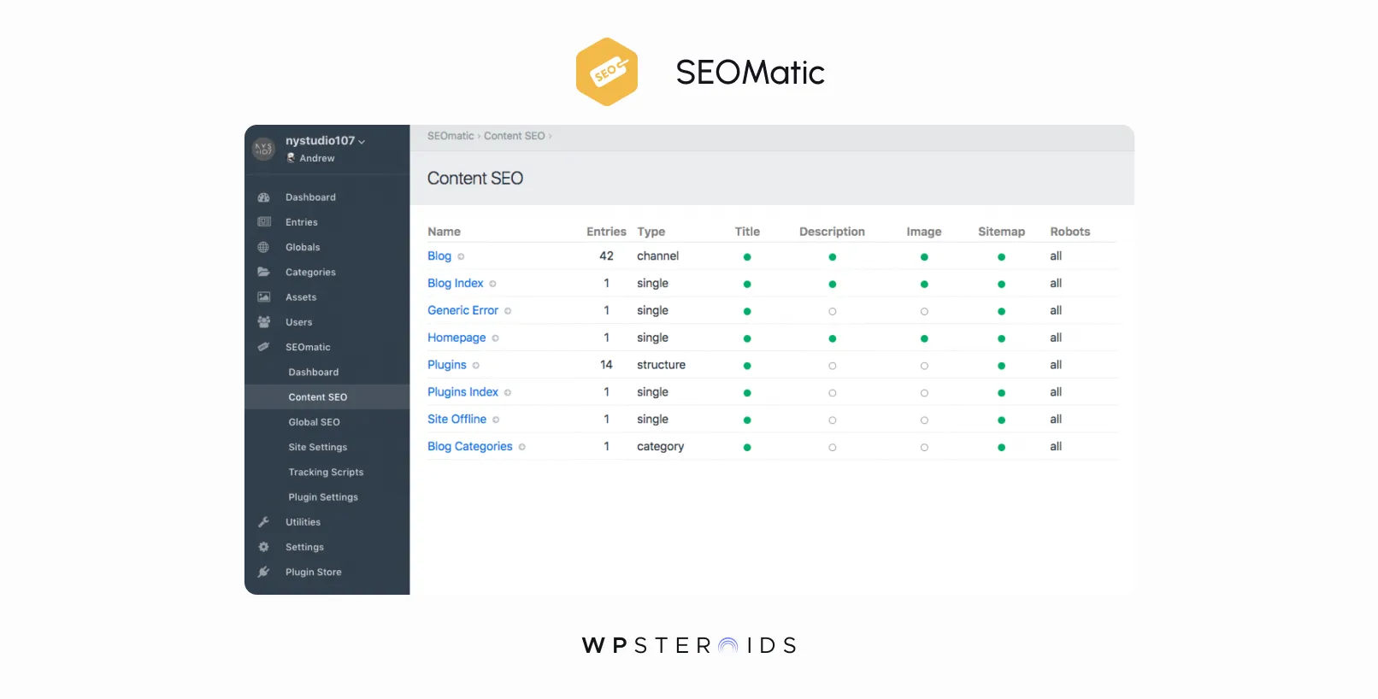
Task: Click SEOmatic breadcrumb link
Action: pos(450,136)
